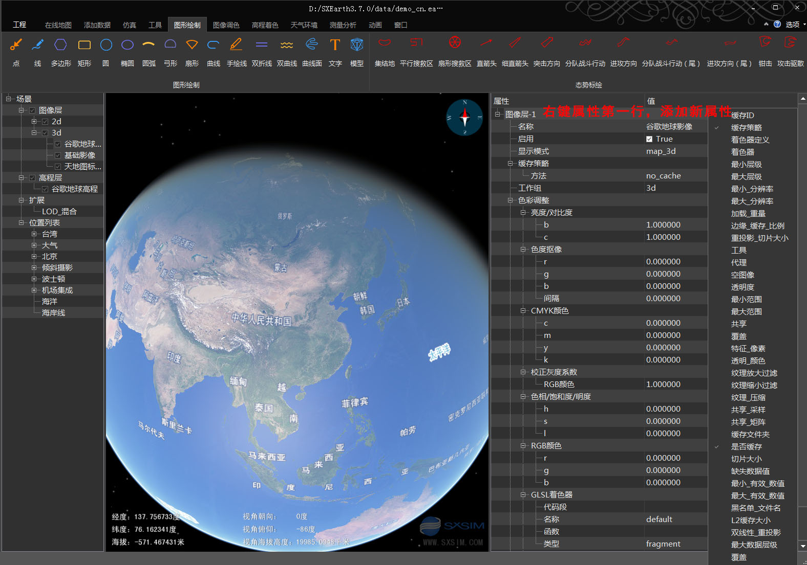Select the 文字 text tool
This screenshot has width=807, height=565.
[x=335, y=52]
